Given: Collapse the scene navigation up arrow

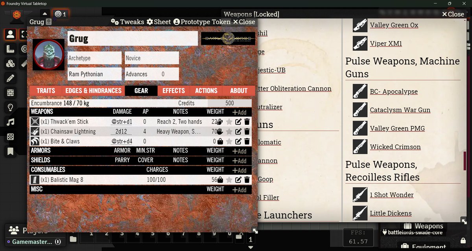Looking at the screenshot, I should tap(45, 14).
